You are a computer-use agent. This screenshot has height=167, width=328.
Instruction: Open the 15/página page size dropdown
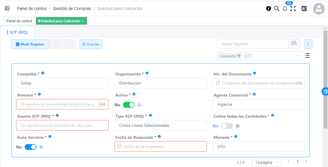pyautogui.click(x=266, y=162)
